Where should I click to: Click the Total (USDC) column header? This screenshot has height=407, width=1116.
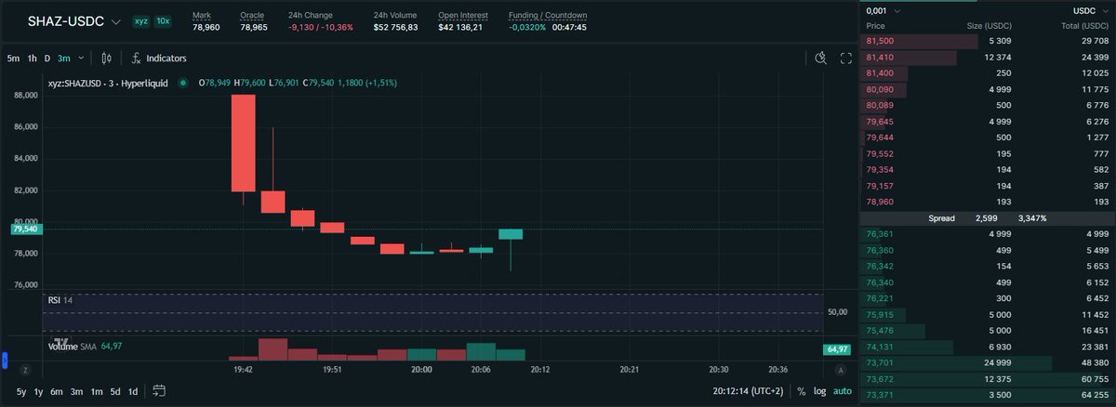pyautogui.click(x=1083, y=26)
